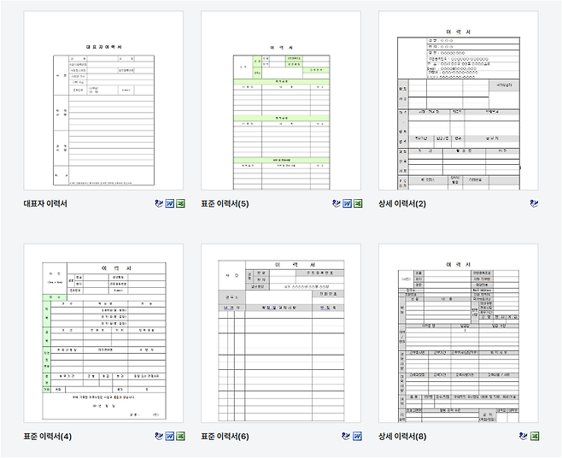Image resolution: width=562 pixels, height=458 pixels.
Task: Click the Word icon for 표준 이력서(5)
Action: pos(347,204)
